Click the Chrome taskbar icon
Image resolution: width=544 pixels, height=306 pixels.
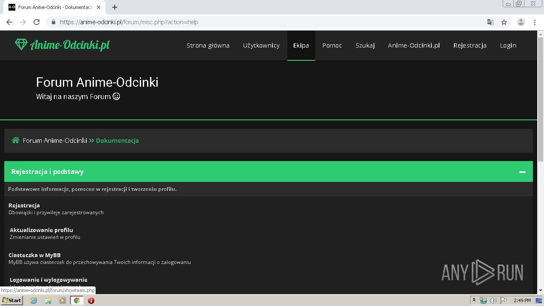click(77, 300)
